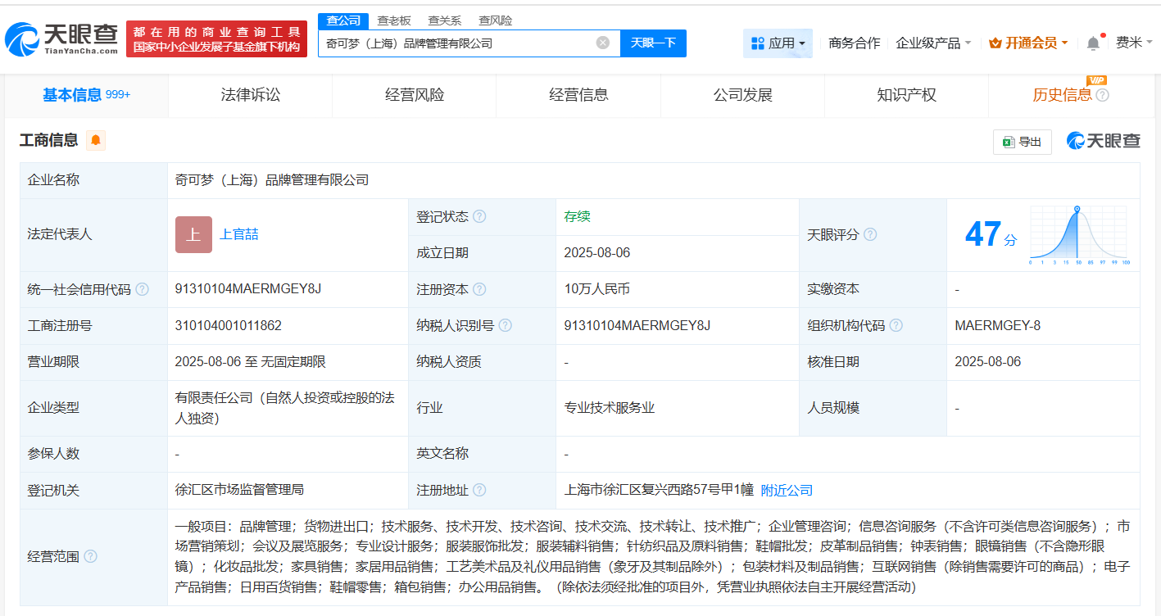Switch to the 法律诉讼 tab
The width and height of the screenshot is (1161, 616).
[x=251, y=95]
